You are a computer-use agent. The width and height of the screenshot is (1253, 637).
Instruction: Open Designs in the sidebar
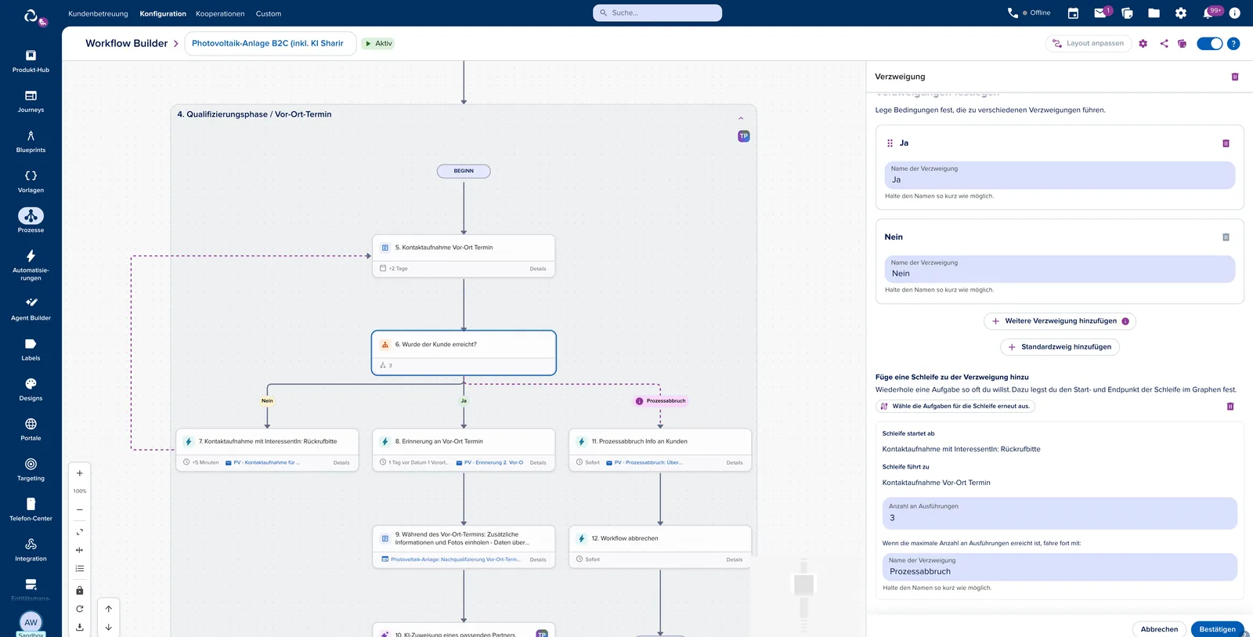pyautogui.click(x=31, y=389)
